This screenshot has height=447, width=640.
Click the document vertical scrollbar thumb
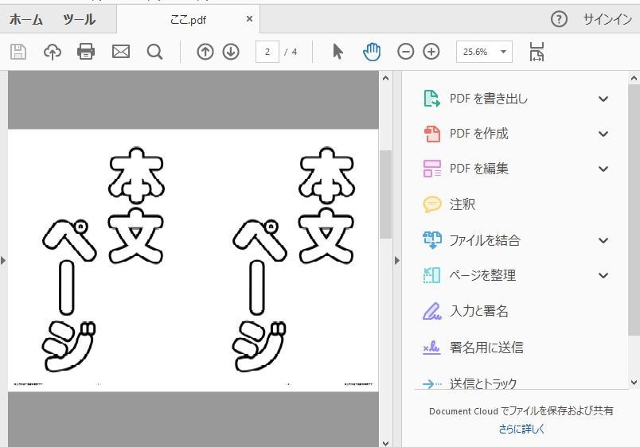click(386, 194)
